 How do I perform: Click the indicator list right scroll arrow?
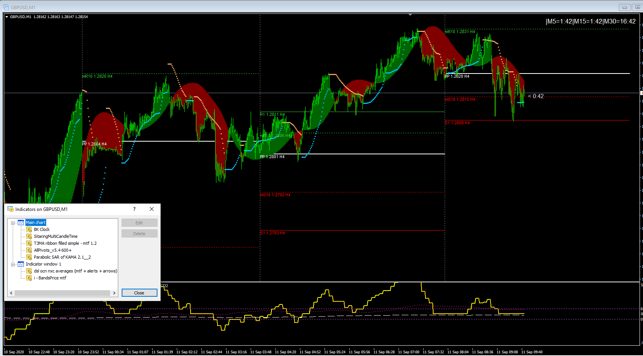pyautogui.click(x=114, y=293)
